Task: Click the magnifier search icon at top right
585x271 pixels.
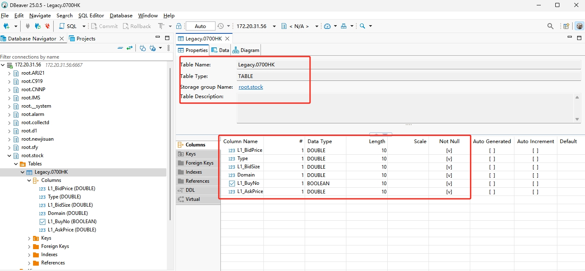Action: click(550, 26)
